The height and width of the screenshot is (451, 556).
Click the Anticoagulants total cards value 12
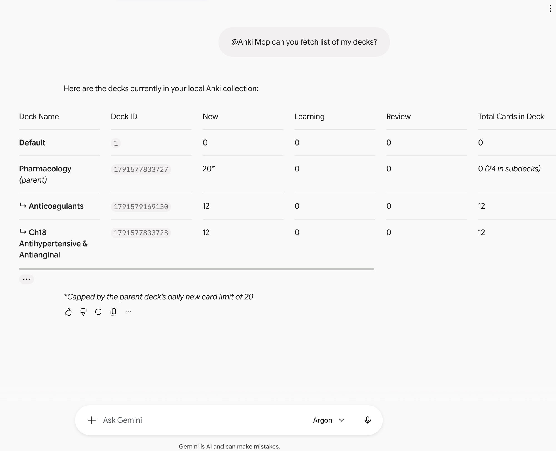[x=481, y=206]
